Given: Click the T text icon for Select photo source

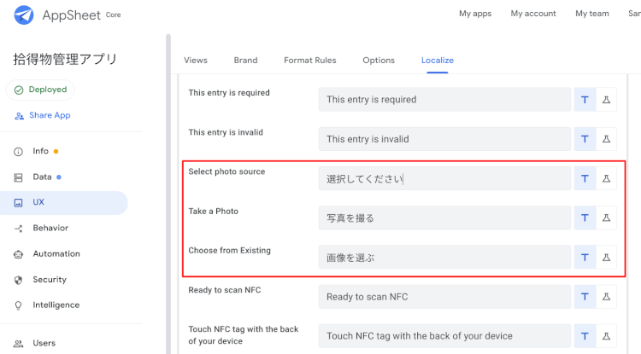Looking at the screenshot, I should coord(585,178).
